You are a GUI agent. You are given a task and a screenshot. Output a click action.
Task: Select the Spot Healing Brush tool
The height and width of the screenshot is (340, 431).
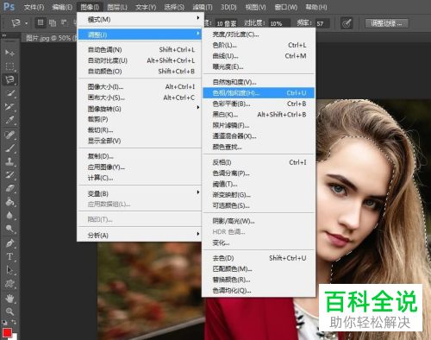pyautogui.click(x=9, y=135)
